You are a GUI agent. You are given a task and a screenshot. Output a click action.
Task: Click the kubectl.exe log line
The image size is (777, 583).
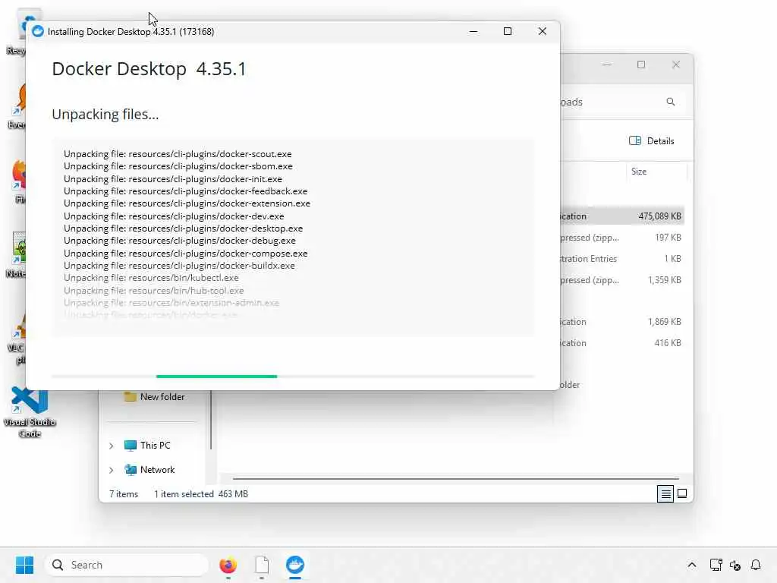pyautogui.click(x=151, y=278)
